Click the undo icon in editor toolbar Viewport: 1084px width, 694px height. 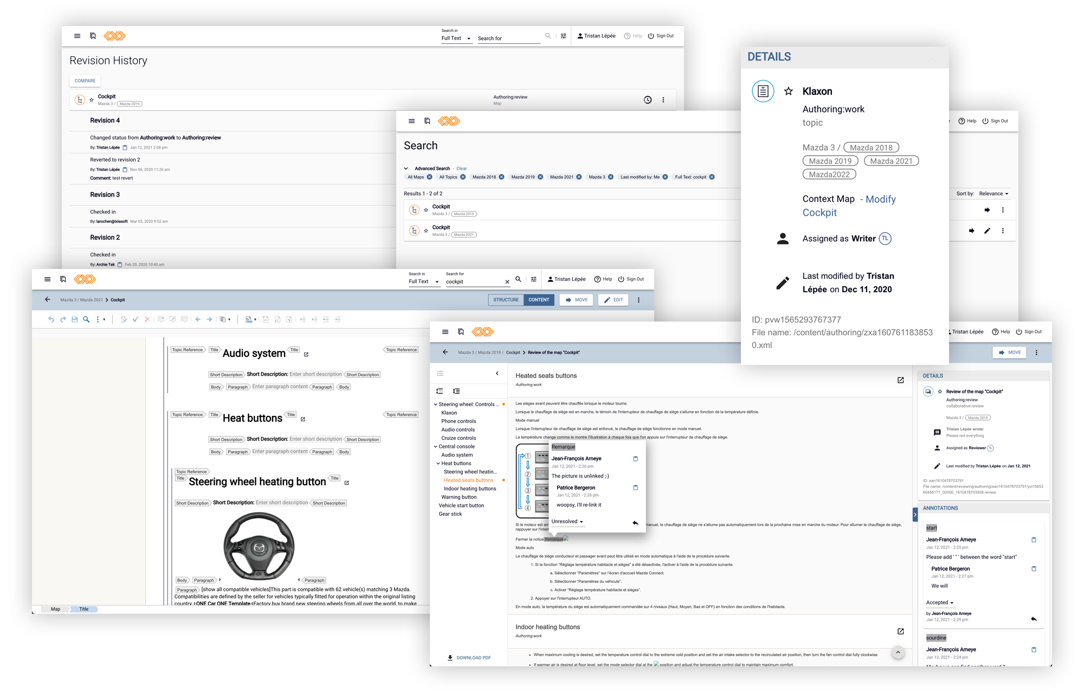click(51, 319)
